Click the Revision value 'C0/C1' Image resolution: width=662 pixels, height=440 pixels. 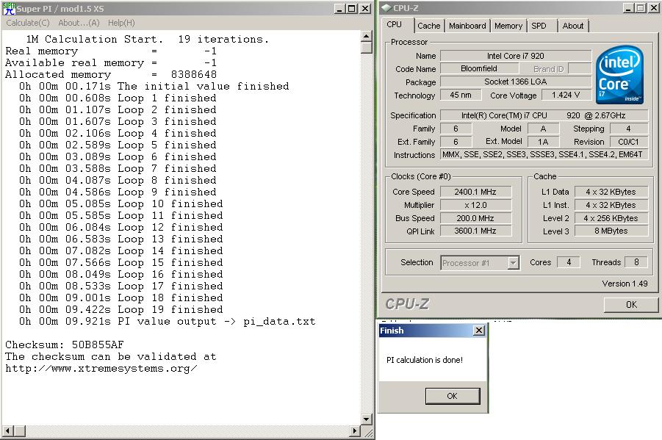(x=628, y=142)
